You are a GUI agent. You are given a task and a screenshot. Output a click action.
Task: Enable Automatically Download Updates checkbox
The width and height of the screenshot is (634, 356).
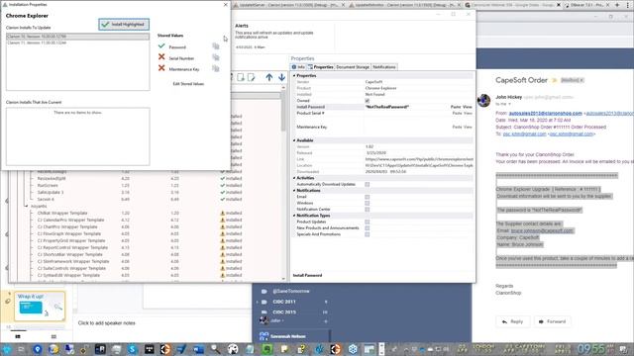(x=368, y=184)
